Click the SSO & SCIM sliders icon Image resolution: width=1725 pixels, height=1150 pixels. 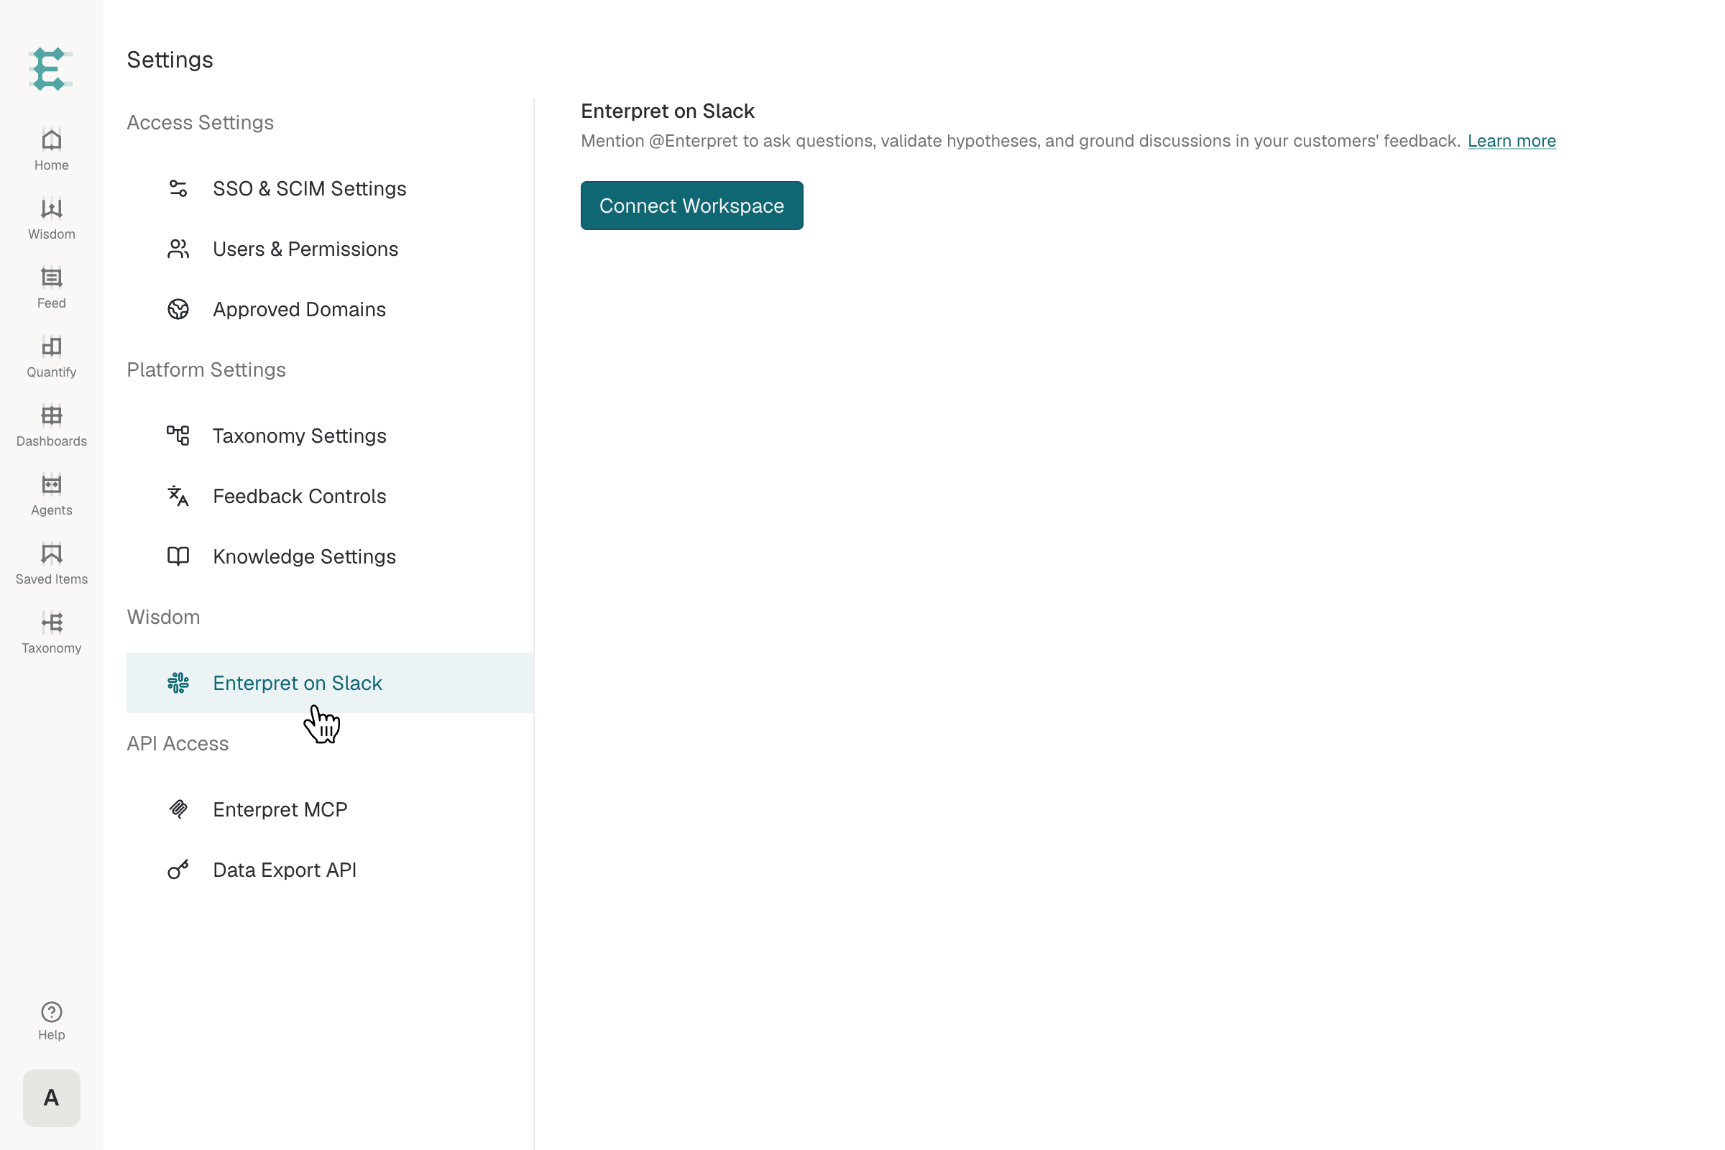pyautogui.click(x=178, y=188)
